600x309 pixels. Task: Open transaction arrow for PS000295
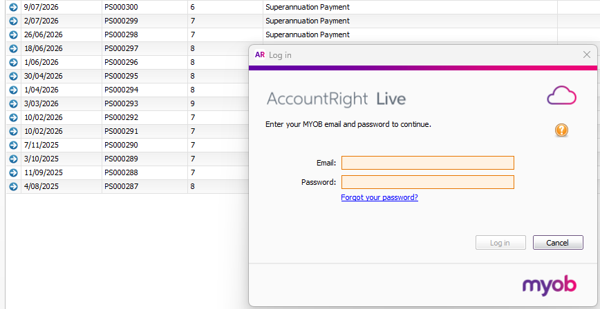13,76
